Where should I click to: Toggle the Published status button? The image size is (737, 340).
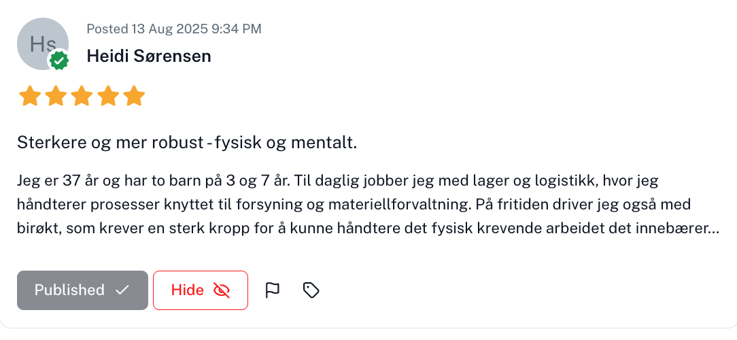tap(82, 290)
